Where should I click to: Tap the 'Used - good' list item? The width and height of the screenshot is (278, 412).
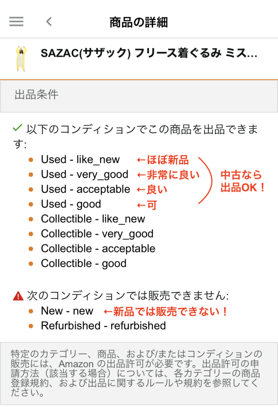tap(71, 204)
